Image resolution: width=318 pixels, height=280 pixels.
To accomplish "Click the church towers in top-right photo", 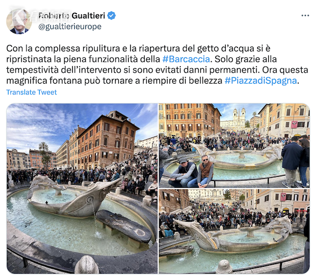I will point(239,114).
